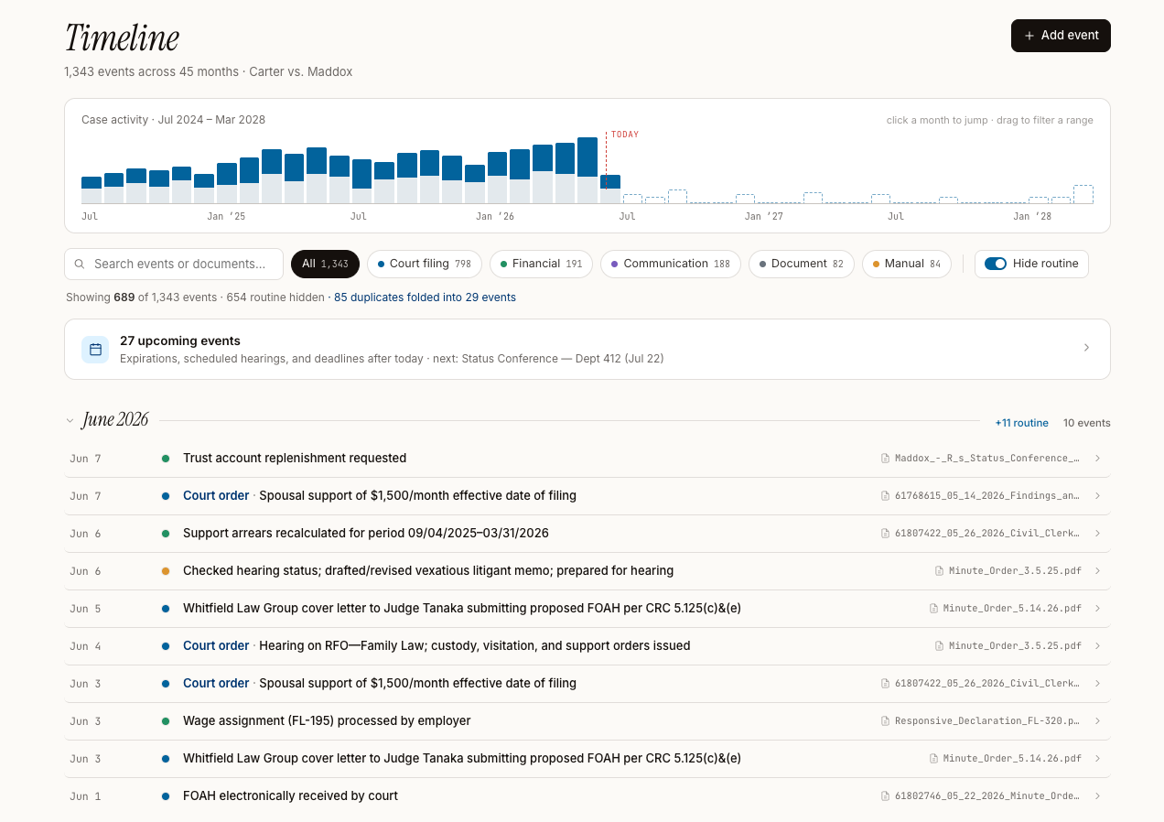Open the Maddox_-_R_s_Status_Conference file attachment

pyautogui.click(x=980, y=458)
